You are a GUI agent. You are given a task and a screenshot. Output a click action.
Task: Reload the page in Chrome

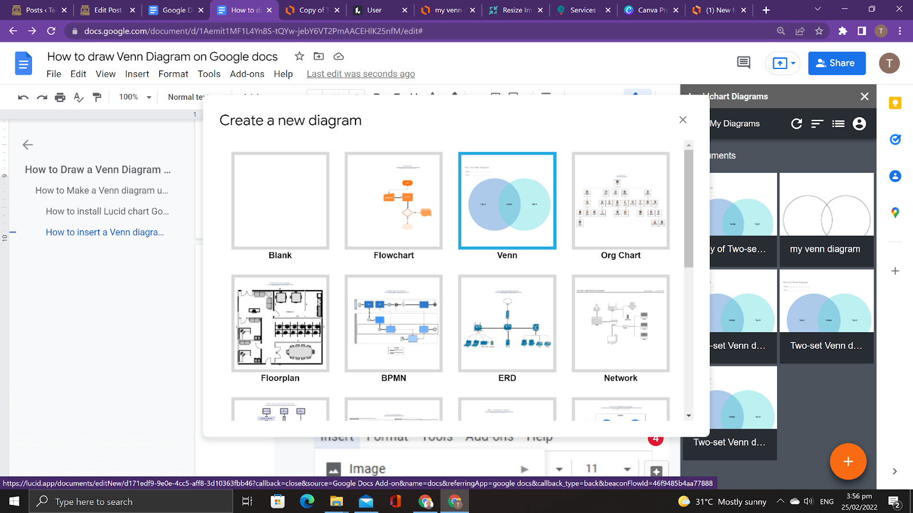pyautogui.click(x=51, y=31)
